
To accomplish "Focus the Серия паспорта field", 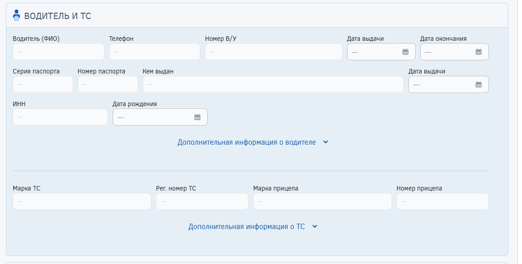I will [43, 84].
